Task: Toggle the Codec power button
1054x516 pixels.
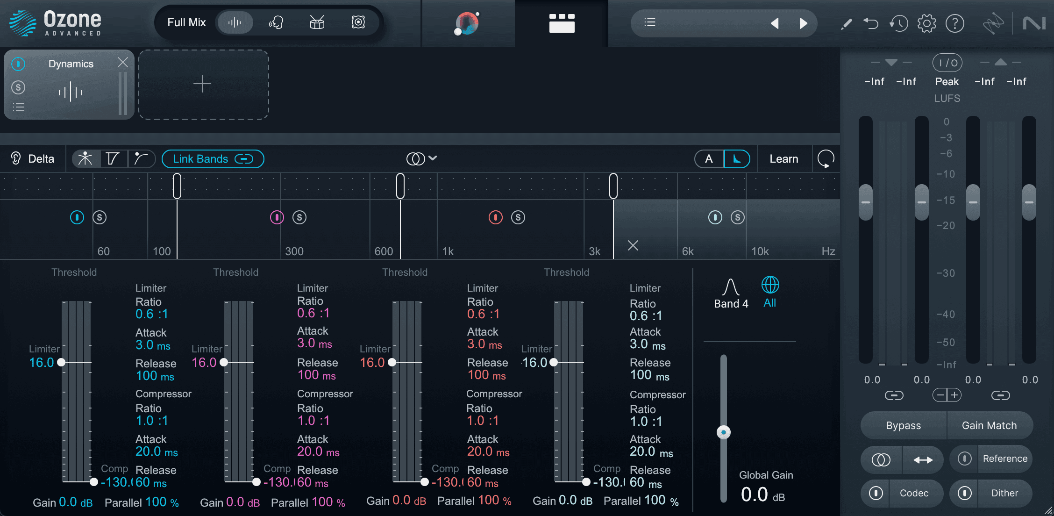Action: tap(876, 493)
